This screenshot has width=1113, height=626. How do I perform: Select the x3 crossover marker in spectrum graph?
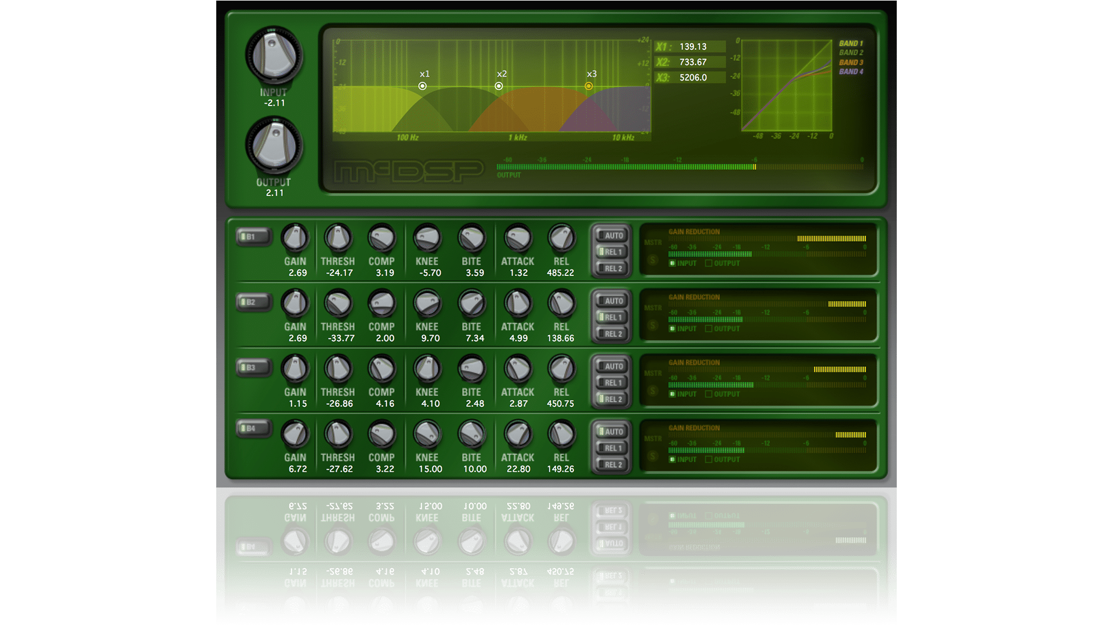589,85
